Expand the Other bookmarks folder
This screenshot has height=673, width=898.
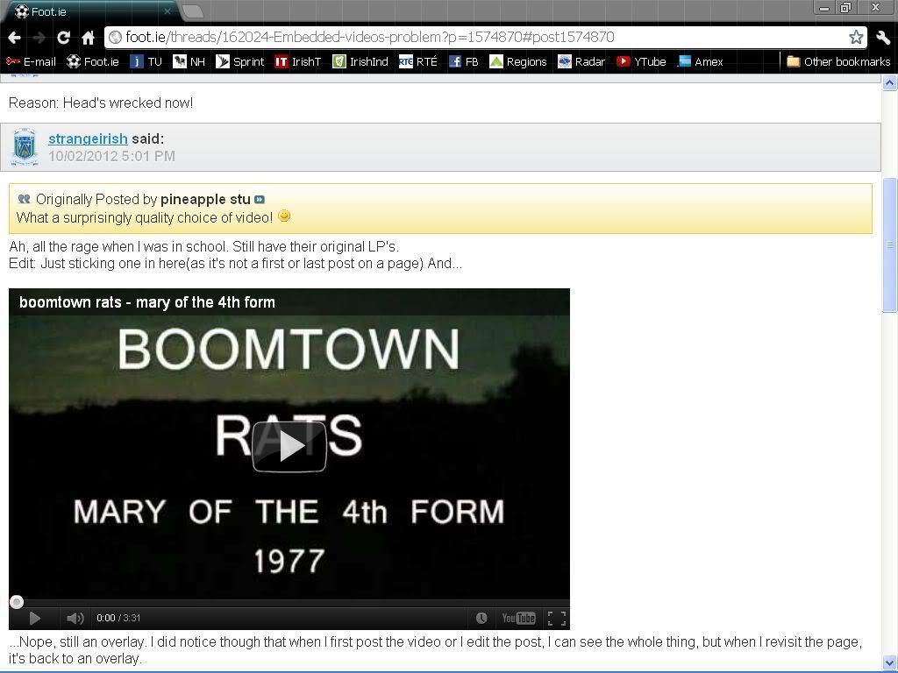point(838,61)
